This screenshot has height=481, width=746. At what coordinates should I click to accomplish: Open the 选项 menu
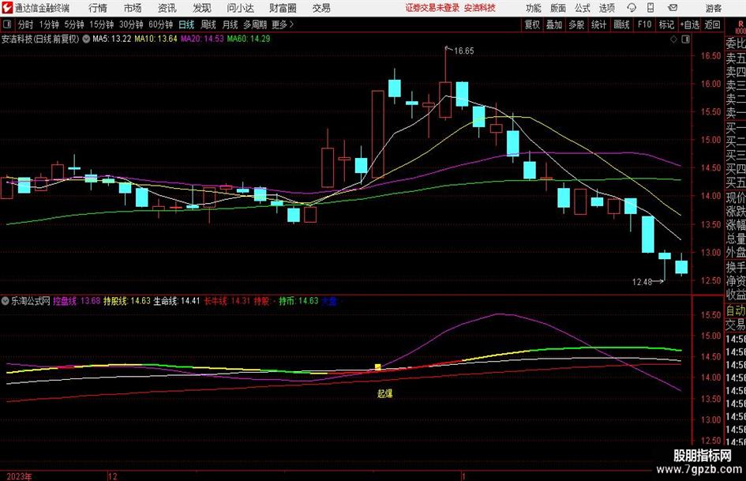[606, 8]
